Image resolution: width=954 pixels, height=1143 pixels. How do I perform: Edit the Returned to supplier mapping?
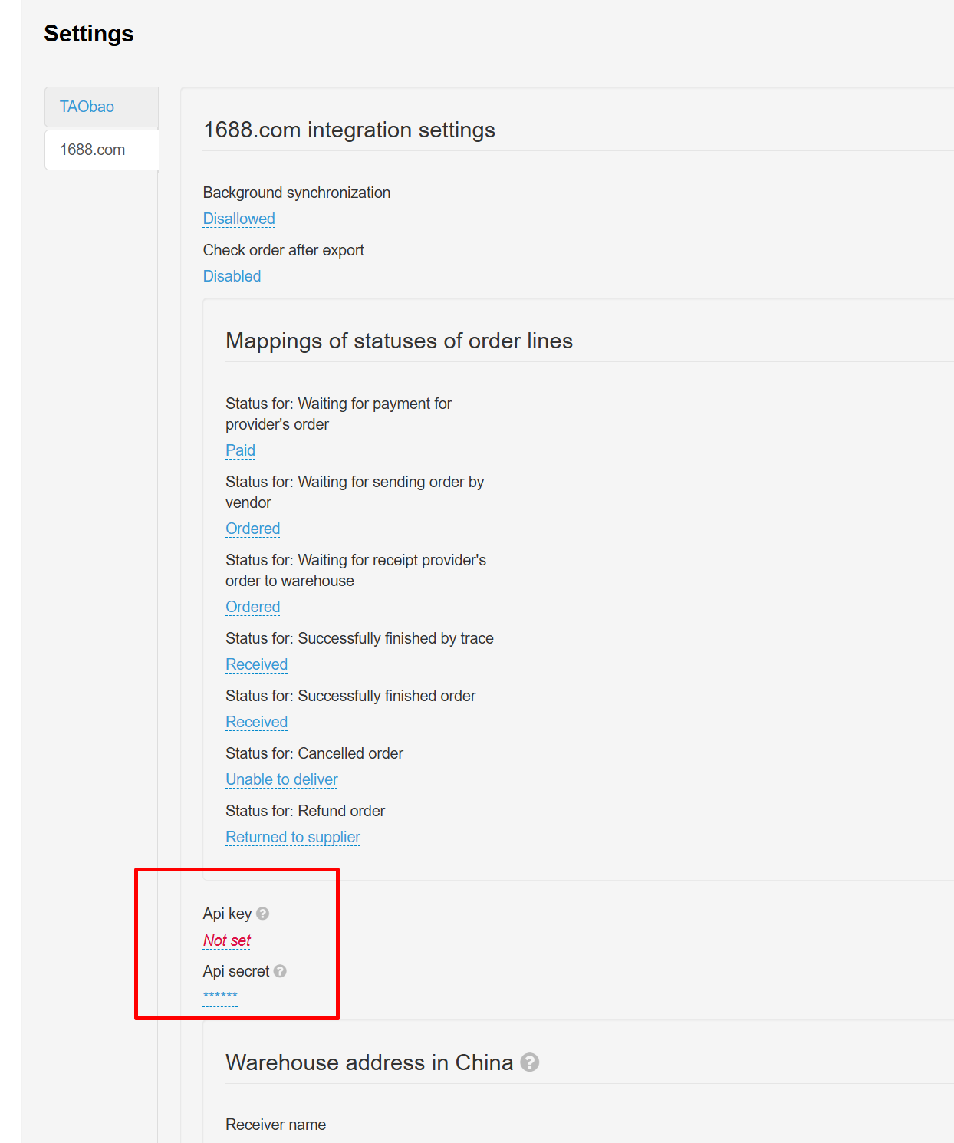pos(292,837)
